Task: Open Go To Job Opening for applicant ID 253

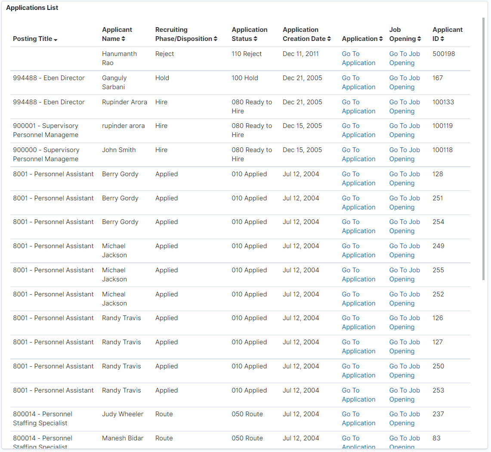Action: pos(405,394)
